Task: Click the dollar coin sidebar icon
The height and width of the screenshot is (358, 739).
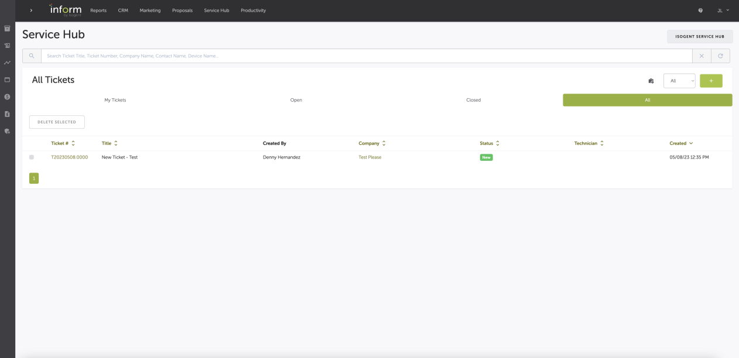Action: (x=7, y=97)
